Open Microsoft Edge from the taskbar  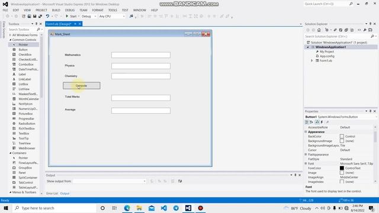tap(127, 208)
